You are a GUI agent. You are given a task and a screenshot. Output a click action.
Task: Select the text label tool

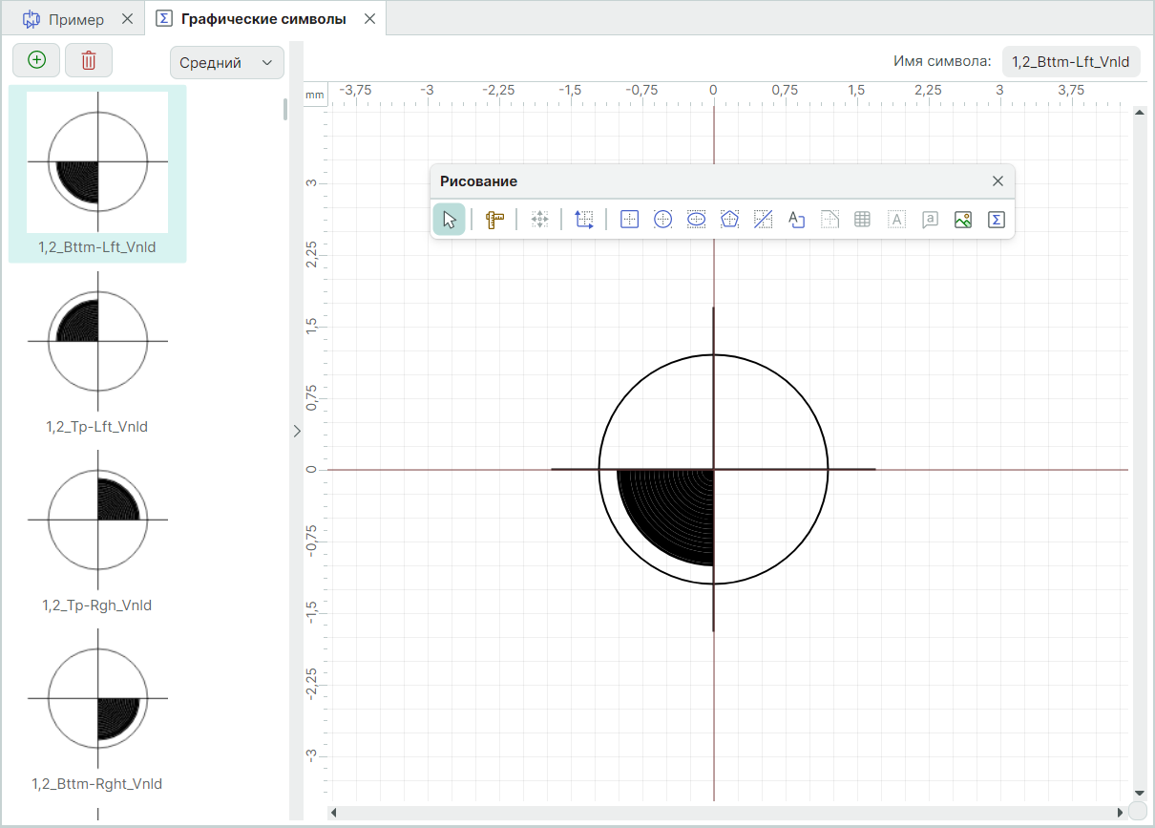coord(796,220)
